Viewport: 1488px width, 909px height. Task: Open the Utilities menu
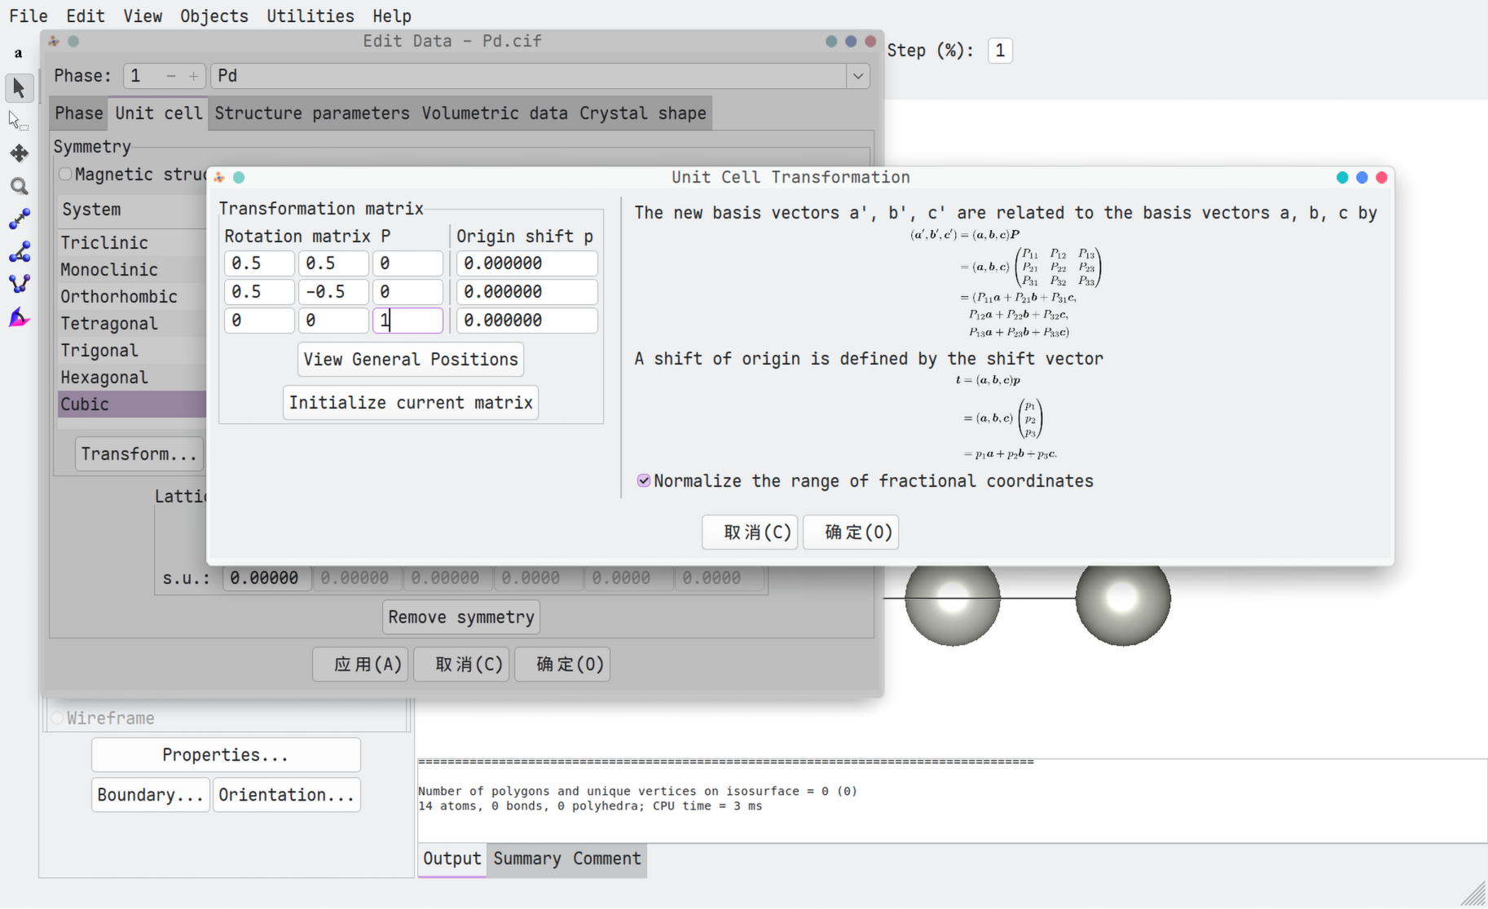tap(310, 16)
